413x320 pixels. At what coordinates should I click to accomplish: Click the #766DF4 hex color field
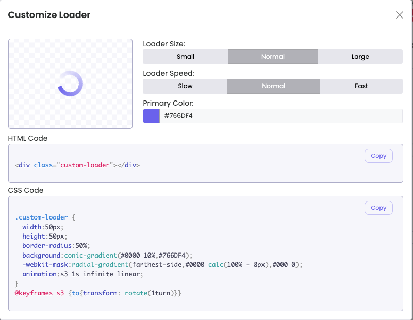click(x=281, y=116)
